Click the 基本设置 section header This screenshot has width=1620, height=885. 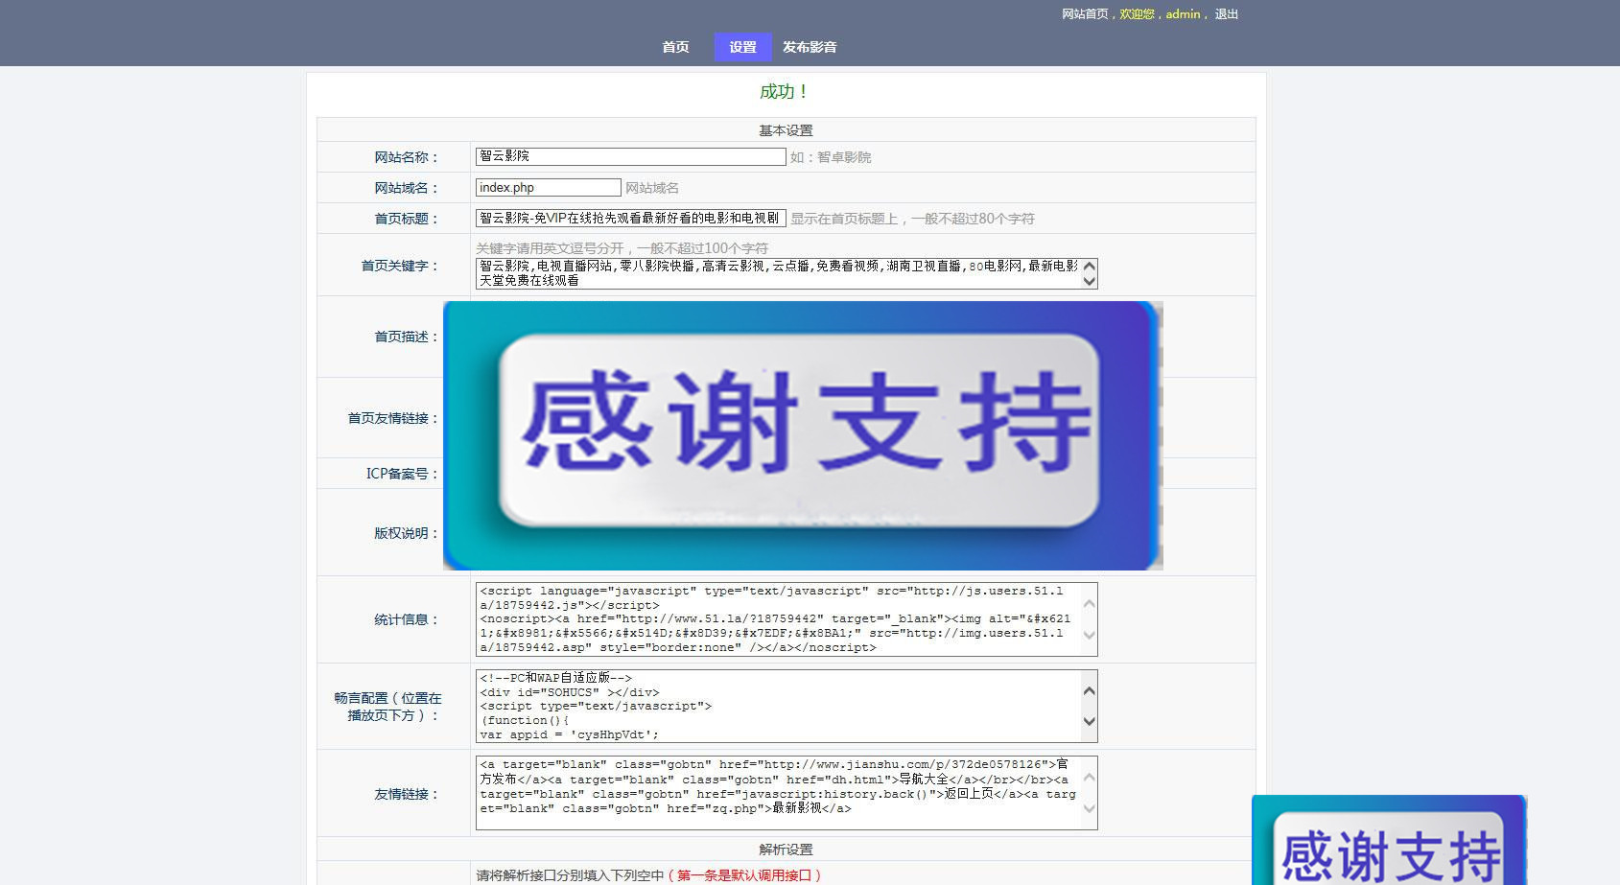click(x=786, y=130)
